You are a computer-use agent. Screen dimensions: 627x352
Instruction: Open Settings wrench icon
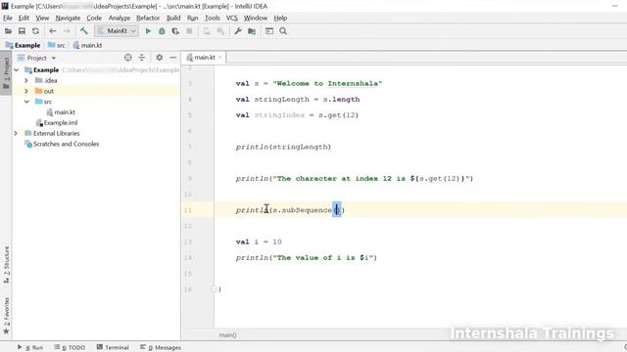(238, 31)
